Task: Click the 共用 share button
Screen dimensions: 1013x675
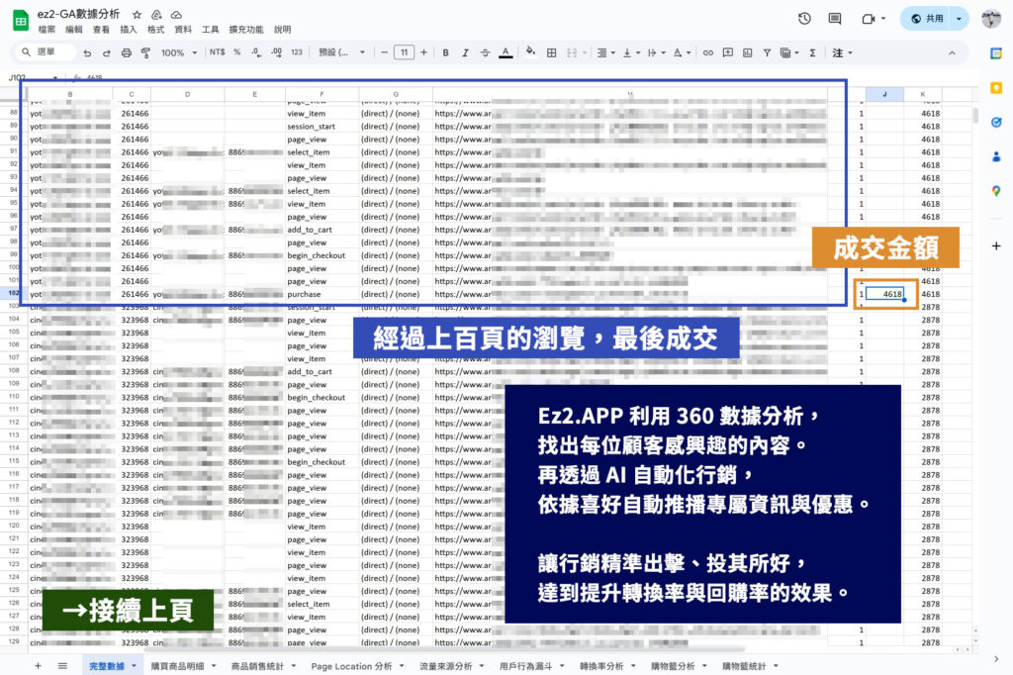Action: pos(926,19)
